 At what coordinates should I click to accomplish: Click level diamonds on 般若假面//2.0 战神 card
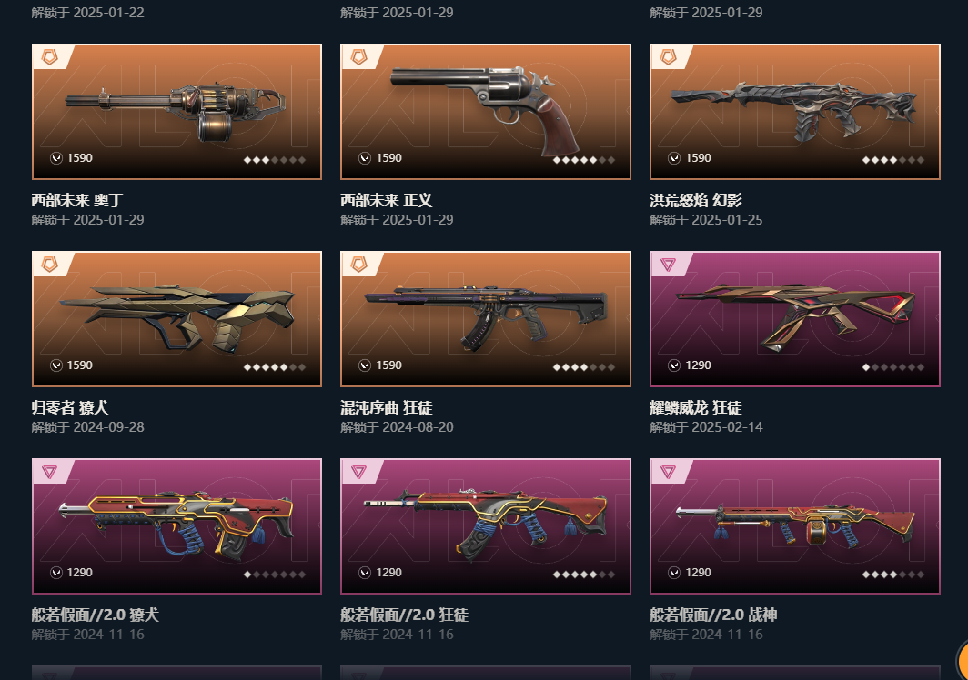coord(893,575)
